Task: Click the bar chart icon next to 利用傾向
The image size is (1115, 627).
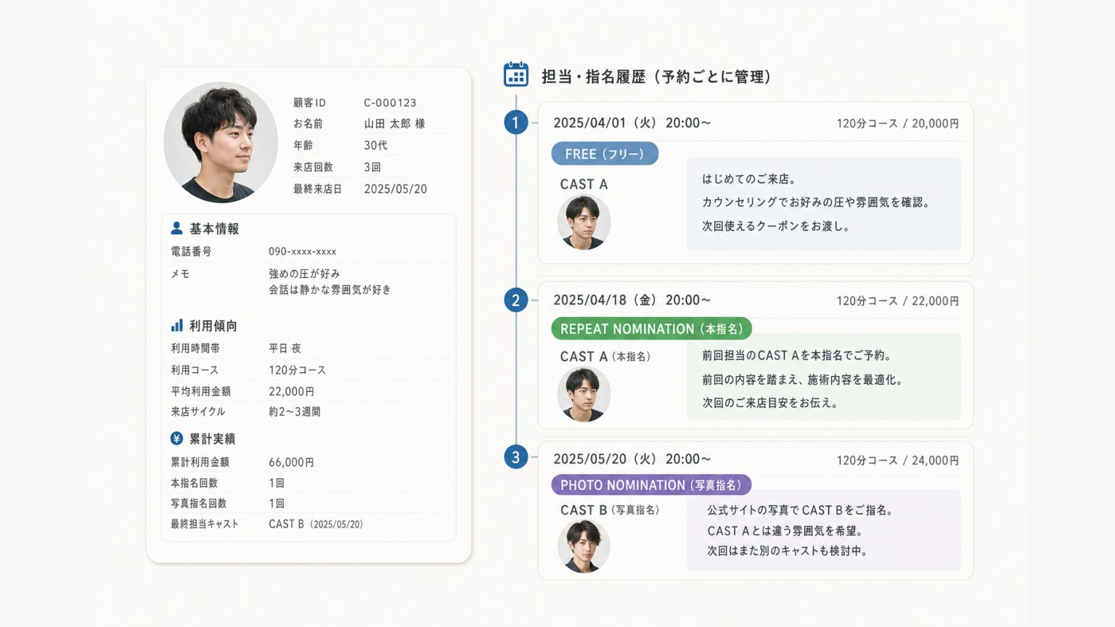Action: tap(177, 325)
